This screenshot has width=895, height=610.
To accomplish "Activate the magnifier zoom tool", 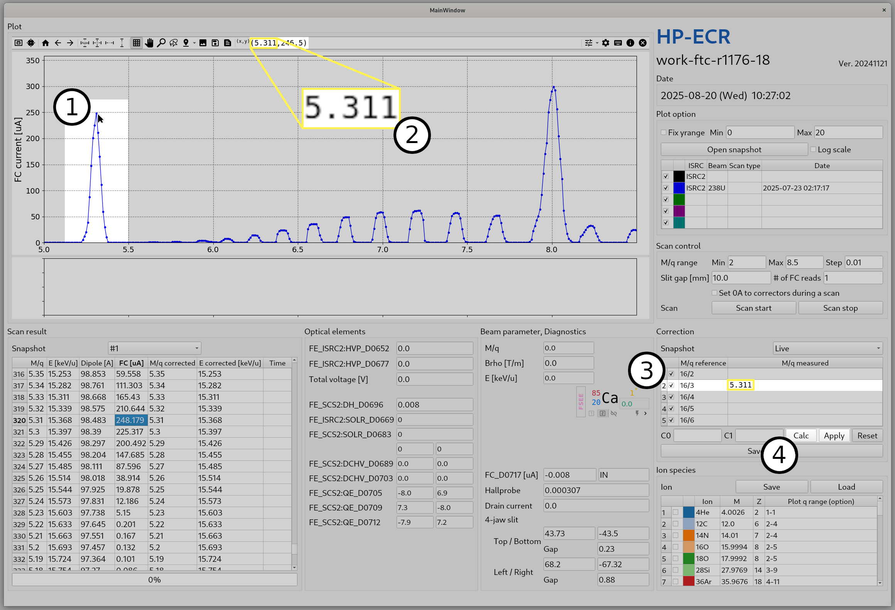I will [161, 43].
